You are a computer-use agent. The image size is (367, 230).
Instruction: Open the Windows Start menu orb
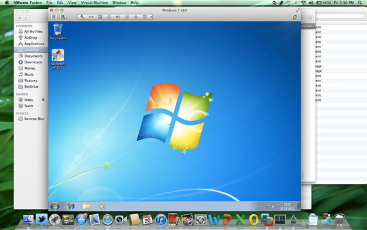55,207
